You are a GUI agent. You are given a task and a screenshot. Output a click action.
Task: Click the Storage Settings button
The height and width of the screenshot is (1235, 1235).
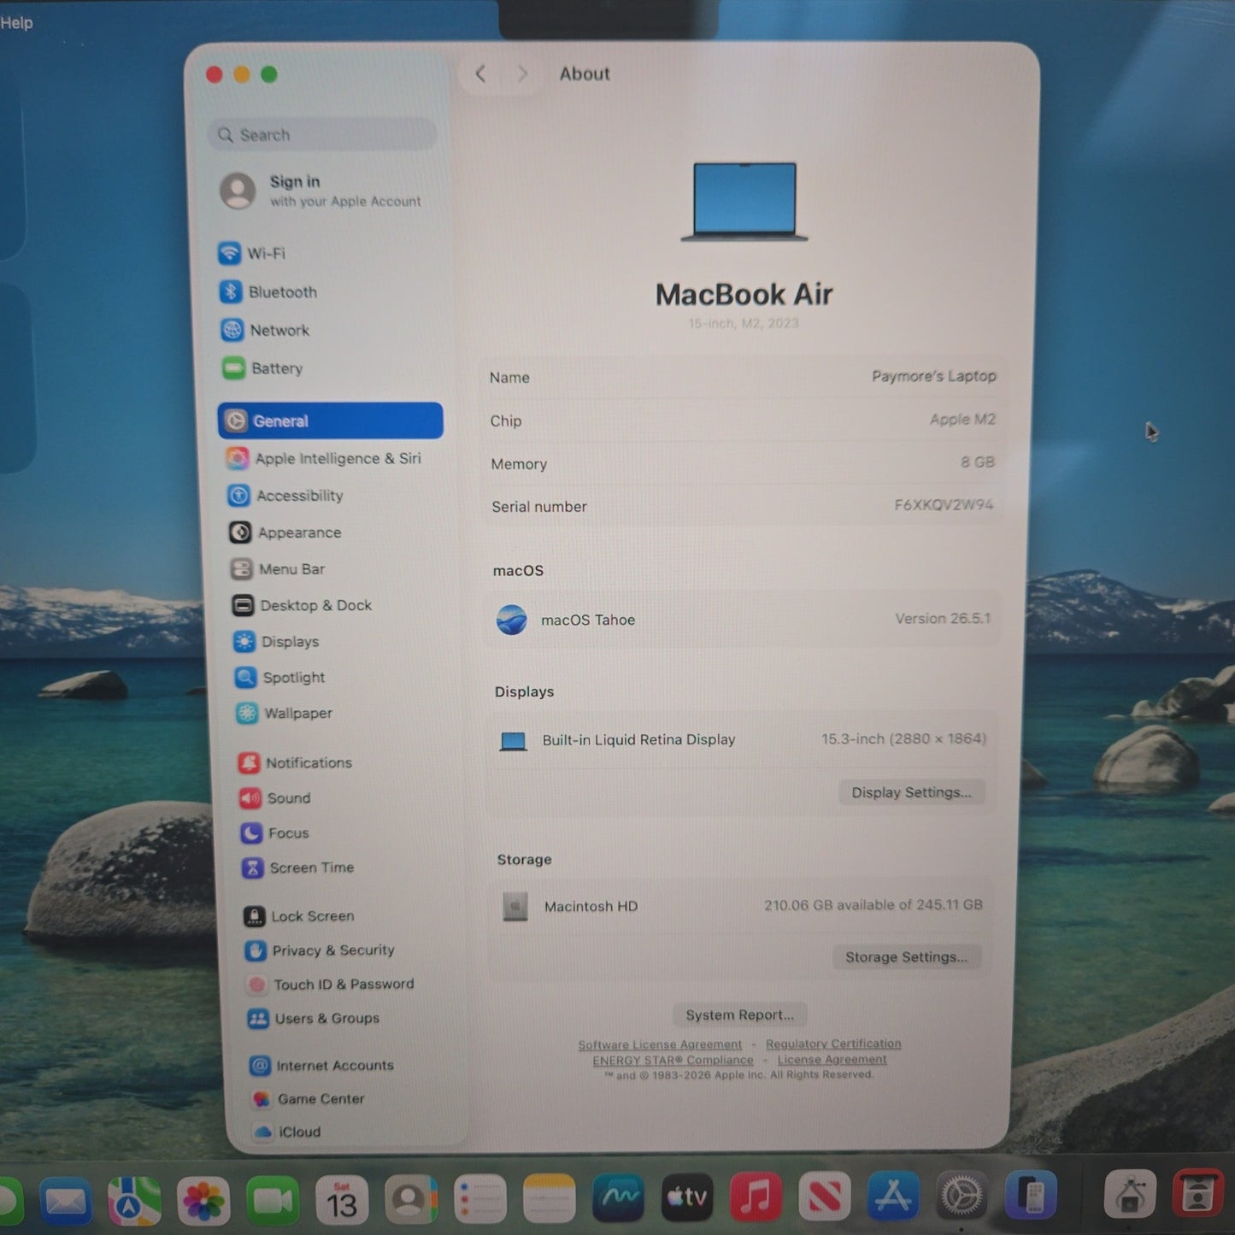(x=906, y=957)
